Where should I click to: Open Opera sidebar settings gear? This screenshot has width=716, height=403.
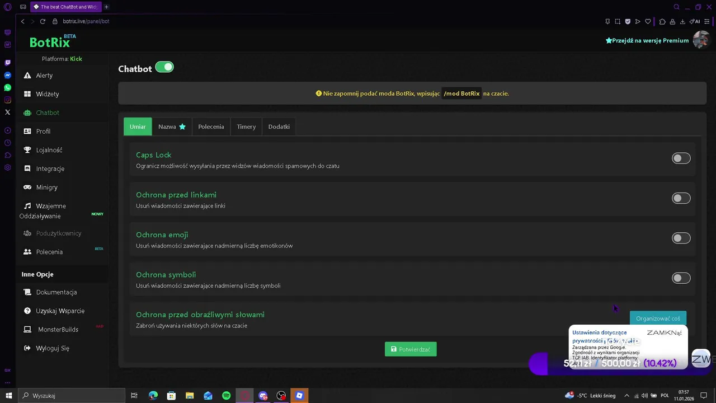pos(7,167)
